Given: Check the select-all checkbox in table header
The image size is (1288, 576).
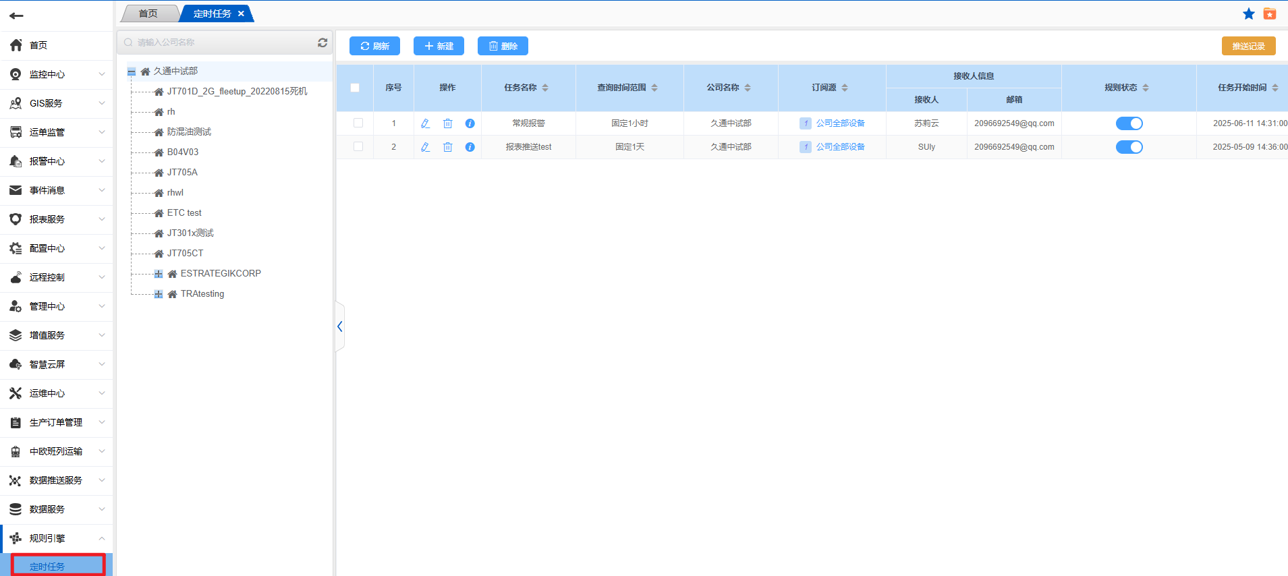Looking at the screenshot, I should coord(355,88).
